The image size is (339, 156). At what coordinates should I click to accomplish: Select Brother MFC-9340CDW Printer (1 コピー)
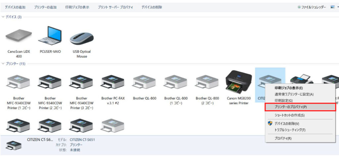tap(19, 82)
